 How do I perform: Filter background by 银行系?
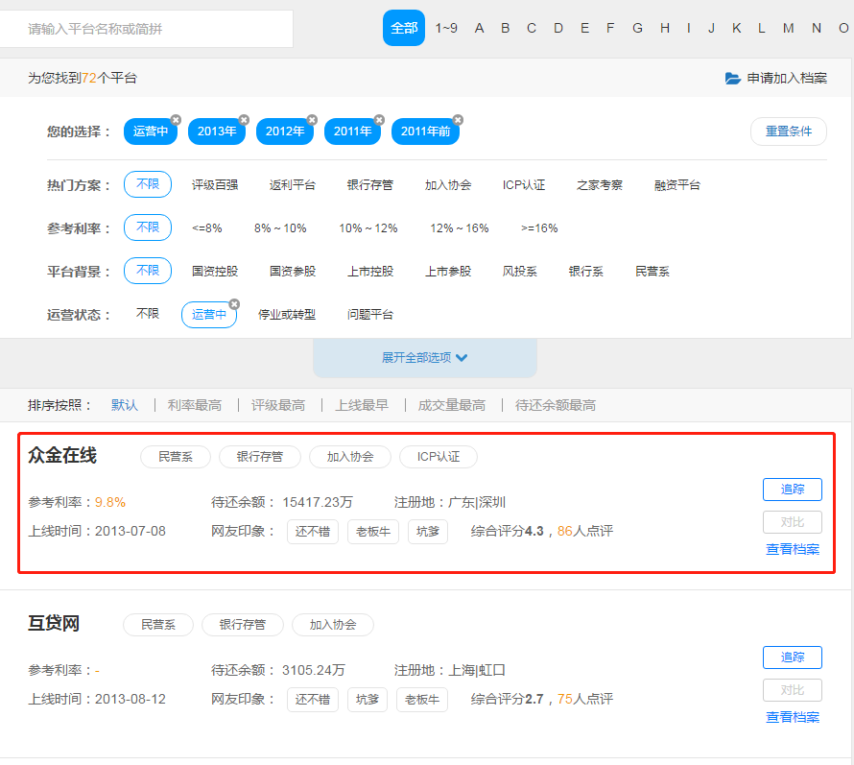(x=586, y=272)
